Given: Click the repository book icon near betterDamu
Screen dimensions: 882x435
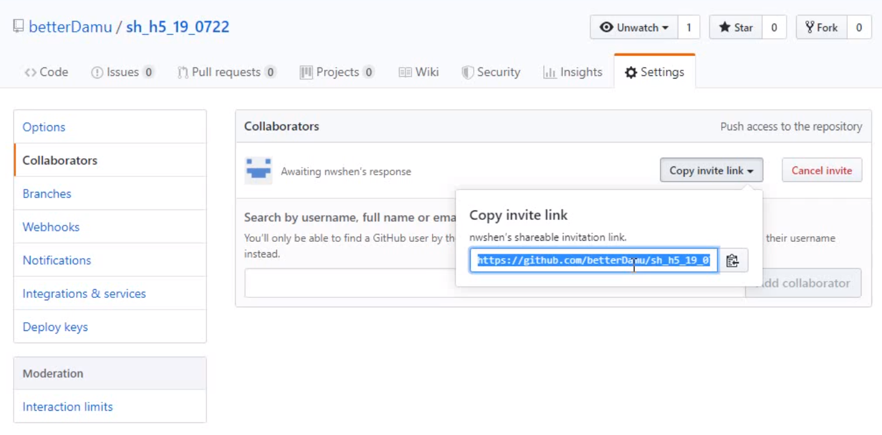Looking at the screenshot, I should click(x=18, y=27).
